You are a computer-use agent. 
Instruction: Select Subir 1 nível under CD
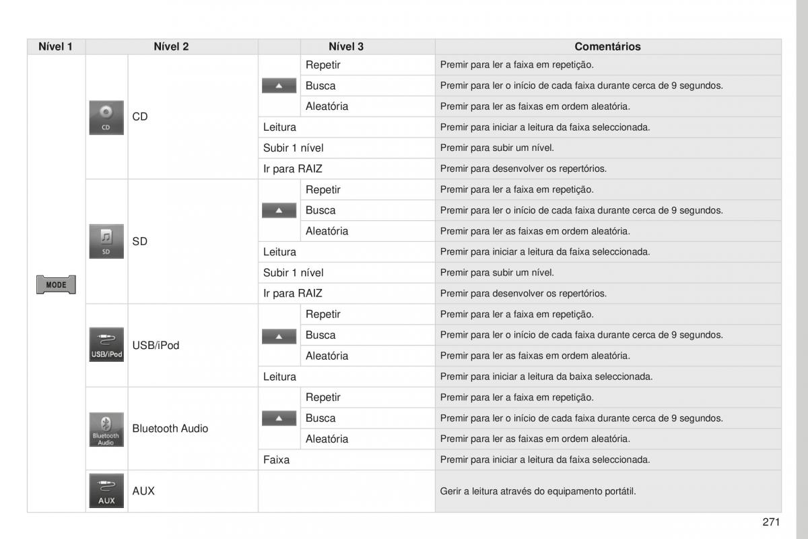294,148
